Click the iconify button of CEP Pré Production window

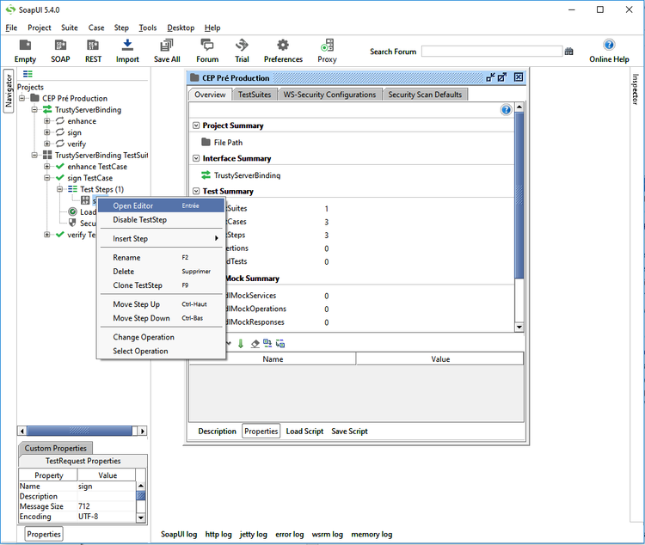[490, 77]
